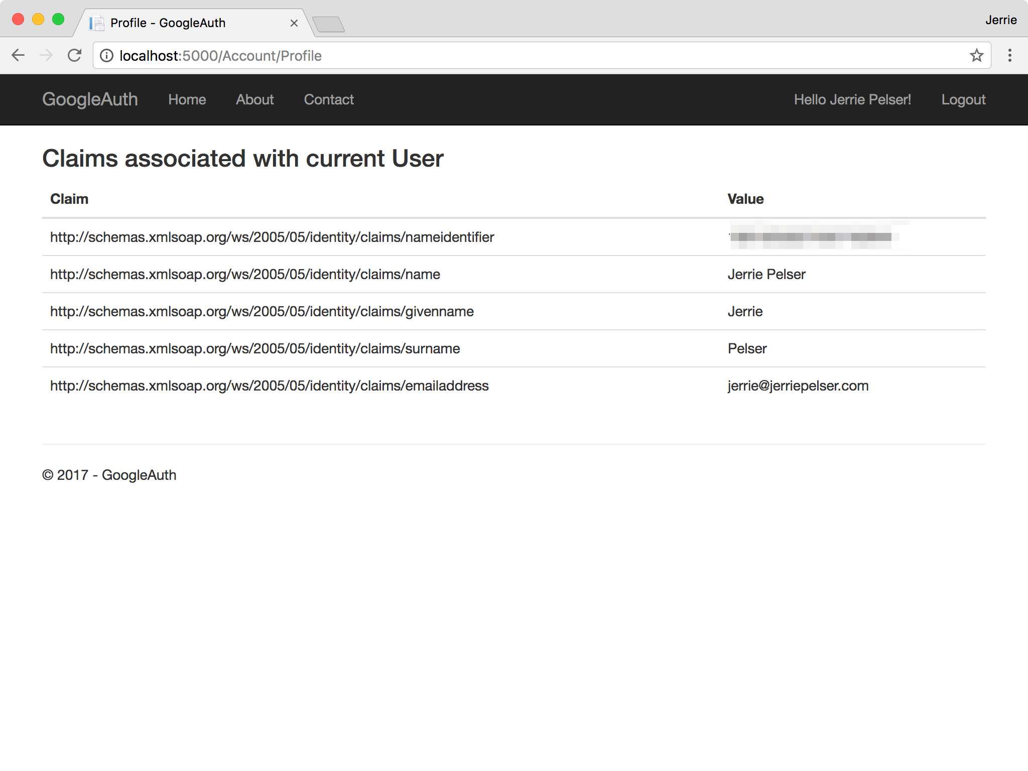The image size is (1028, 771).
Task: Click the givenname value Jerrie
Action: [x=745, y=311]
